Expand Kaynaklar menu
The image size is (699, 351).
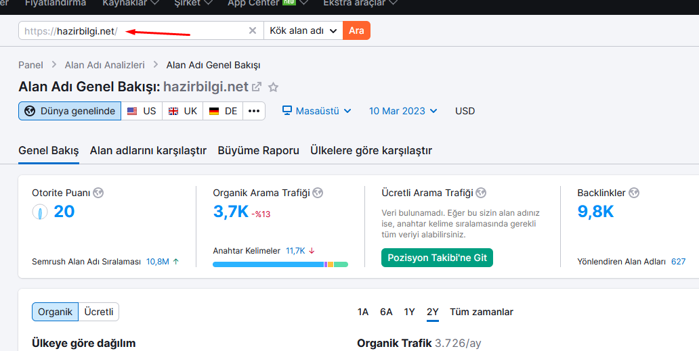[131, 3]
